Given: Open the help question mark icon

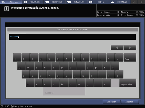Looking at the screenshot, I should tap(141, 2).
